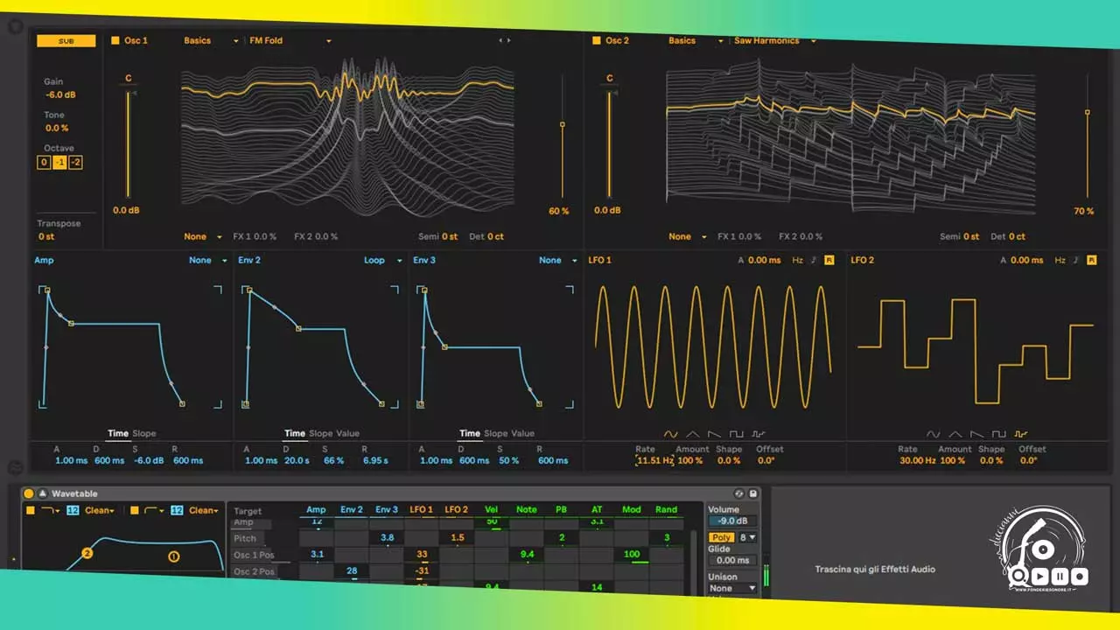Click Glide 0.00 ms field
This screenshot has height=630, width=1120.
[732, 560]
